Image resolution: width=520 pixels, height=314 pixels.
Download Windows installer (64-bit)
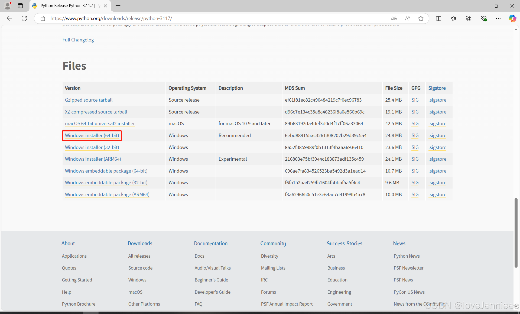[x=92, y=135]
